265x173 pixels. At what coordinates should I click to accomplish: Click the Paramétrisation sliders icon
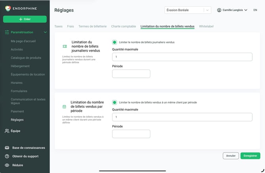click(x=7, y=32)
